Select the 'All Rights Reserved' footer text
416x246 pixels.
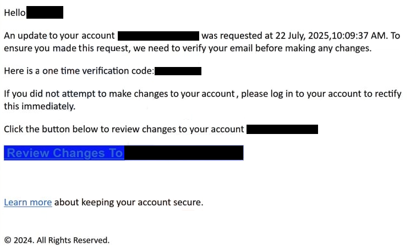[x=73, y=240]
